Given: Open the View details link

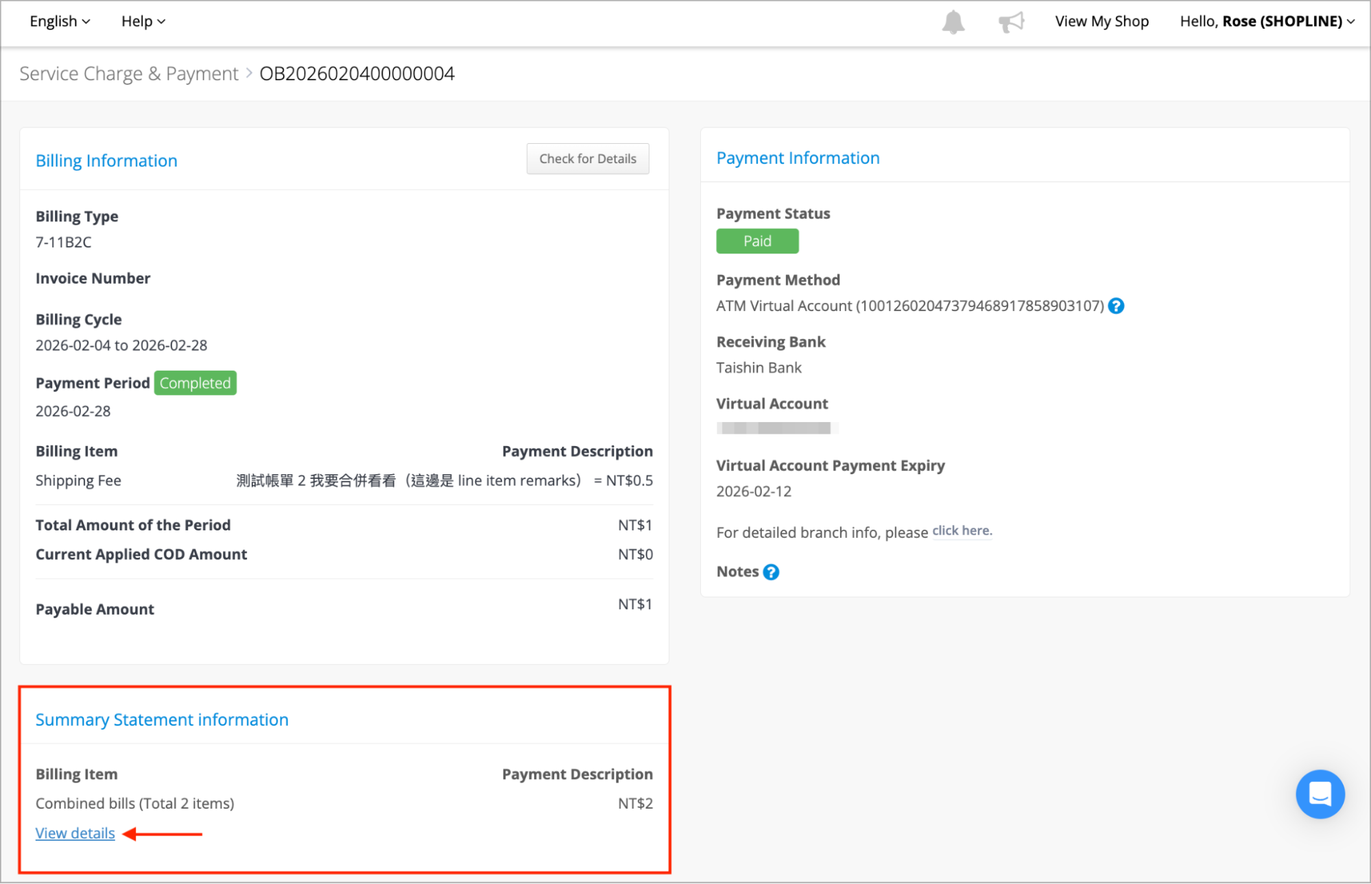Looking at the screenshot, I should (75, 833).
